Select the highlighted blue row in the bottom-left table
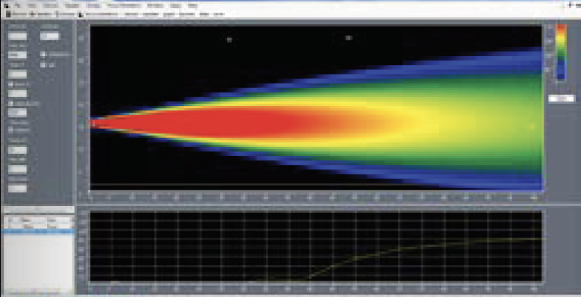This screenshot has height=297, width=581. (x=38, y=231)
